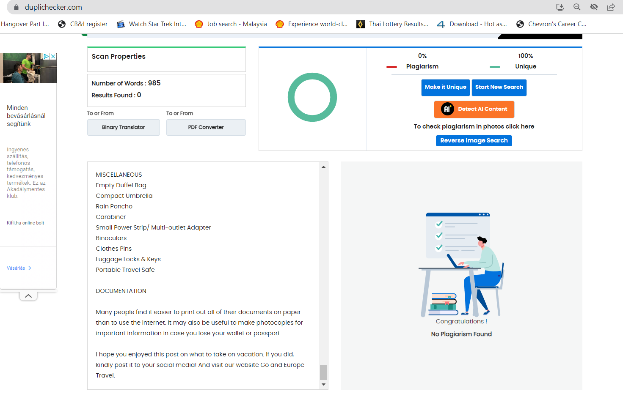Click the 'Binoculars' line

(x=111, y=238)
